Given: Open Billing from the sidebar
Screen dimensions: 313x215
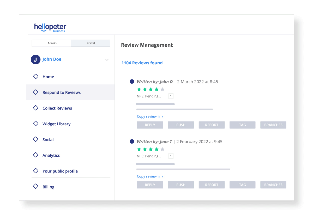Looking at the screenshot, I should click(x=36, y=187).
